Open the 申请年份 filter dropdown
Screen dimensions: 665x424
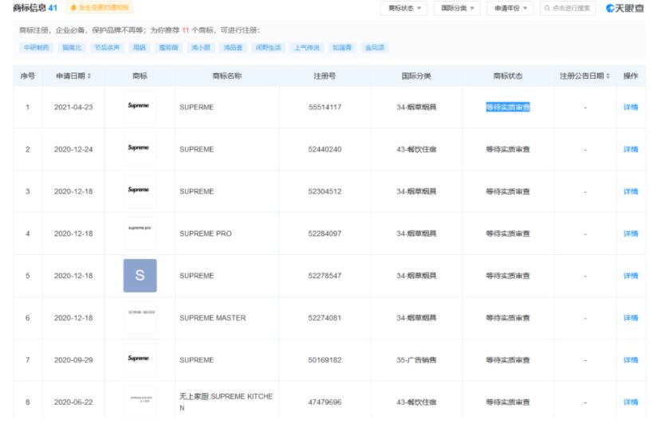[510, 8]
